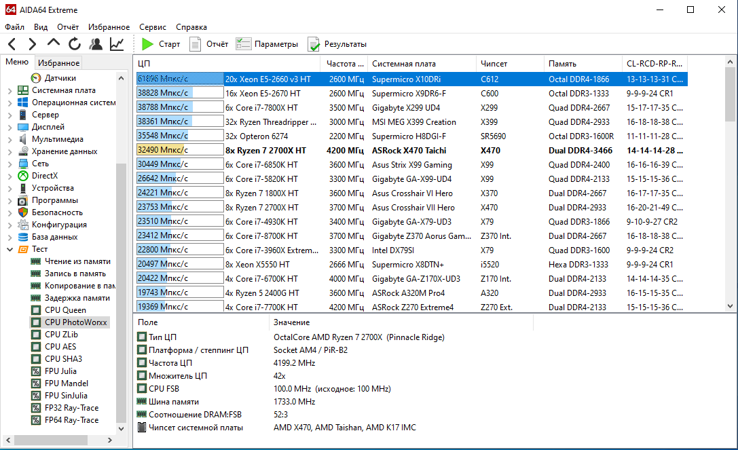Sort by the Системная плата column header

point(422,64)
